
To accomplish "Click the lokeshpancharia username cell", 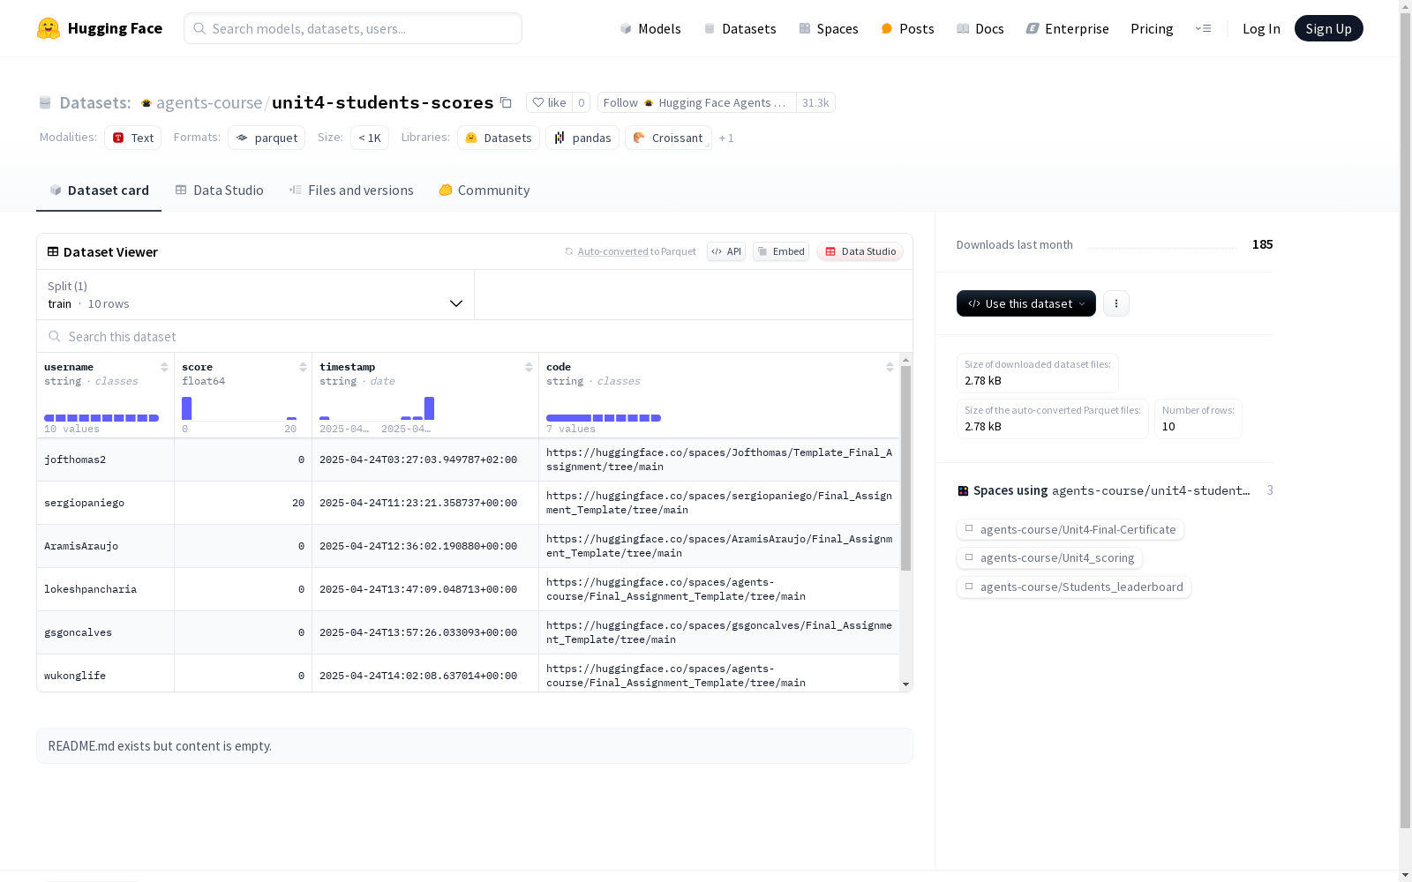I will point(105,589).
